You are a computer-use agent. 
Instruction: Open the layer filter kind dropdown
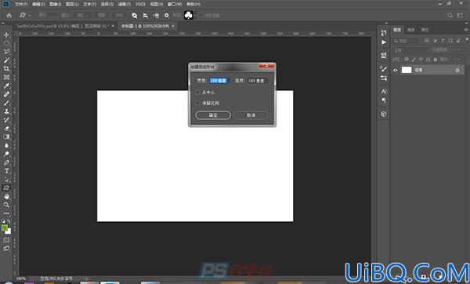(x=407, y=41)
